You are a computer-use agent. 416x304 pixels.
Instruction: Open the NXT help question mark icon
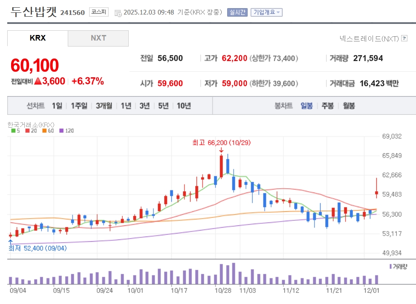pyautogui.click(x=404, y=38)
